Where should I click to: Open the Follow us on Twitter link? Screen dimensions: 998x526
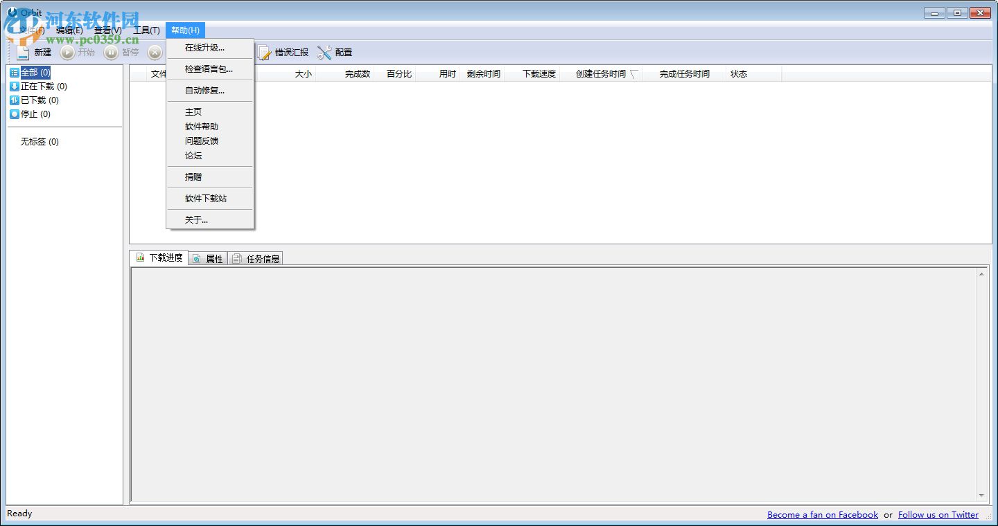(x=938, y=514)
